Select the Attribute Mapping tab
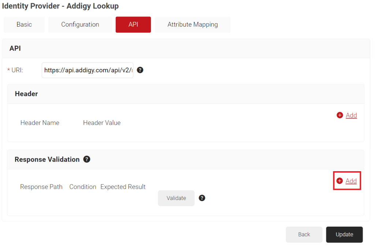375x246 pixels. (193, 24)
